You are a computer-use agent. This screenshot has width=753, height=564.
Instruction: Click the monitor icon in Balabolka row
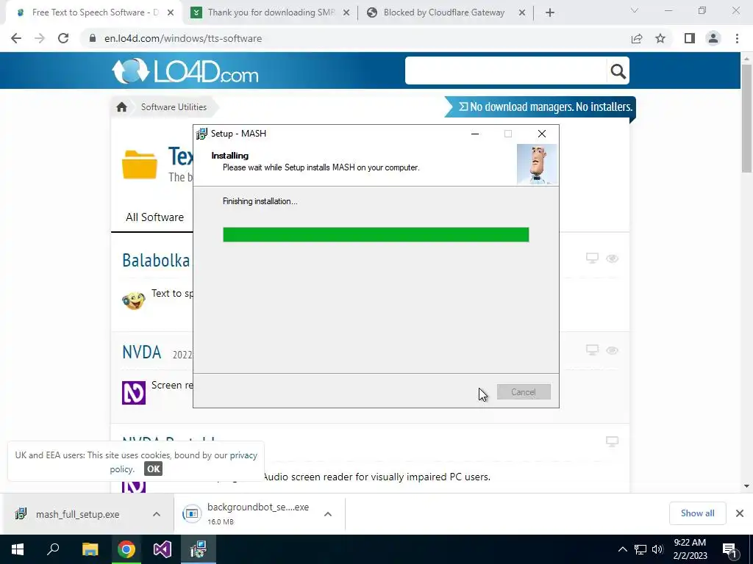(592, 258)
